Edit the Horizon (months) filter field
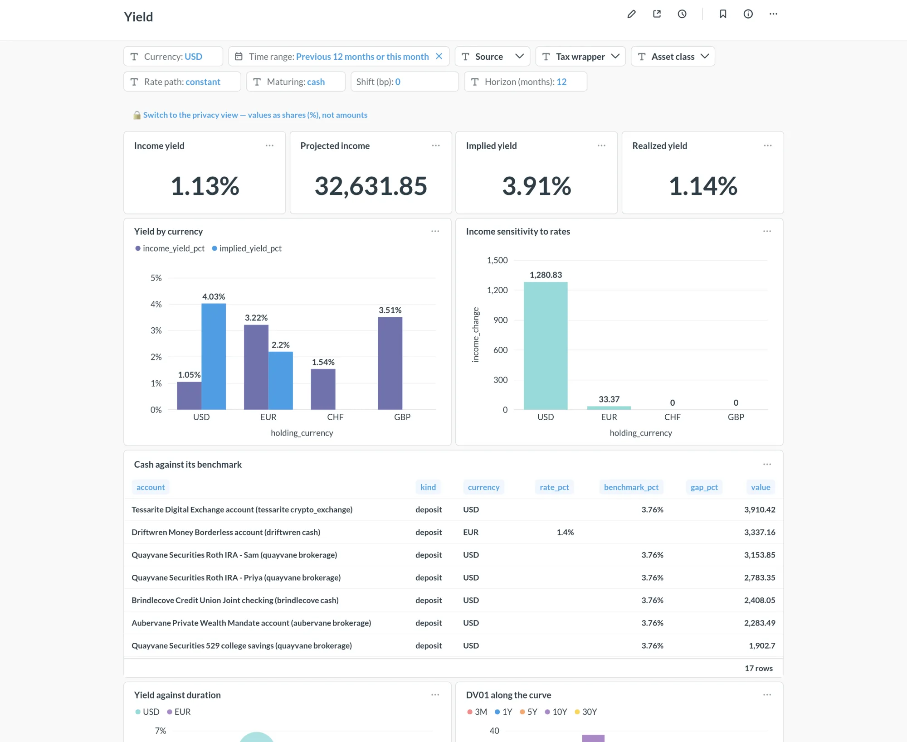The width and height of the screenshot is (907, 742). (526, 82)
